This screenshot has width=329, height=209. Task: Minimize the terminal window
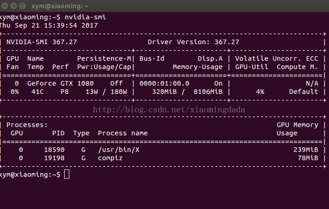[x=13, y=6]
